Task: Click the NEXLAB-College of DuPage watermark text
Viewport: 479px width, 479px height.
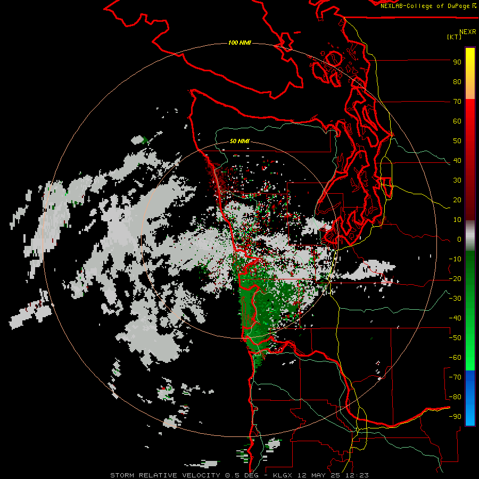Action: pos(428,6)
